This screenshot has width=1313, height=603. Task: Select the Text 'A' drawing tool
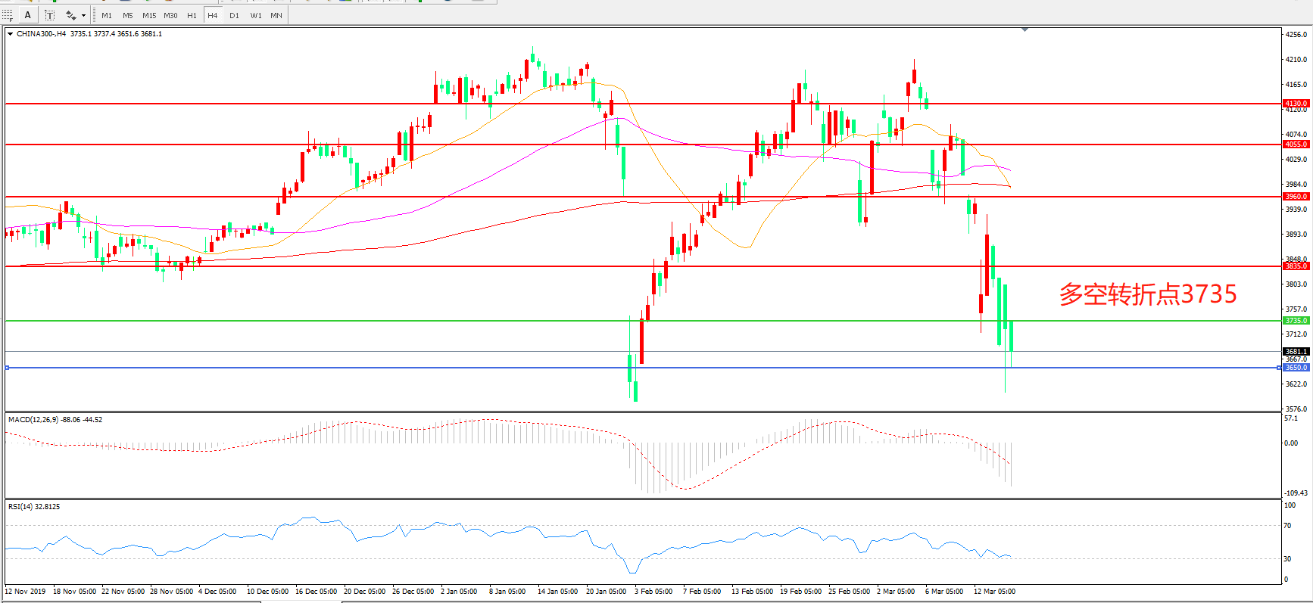pos(28,15)
